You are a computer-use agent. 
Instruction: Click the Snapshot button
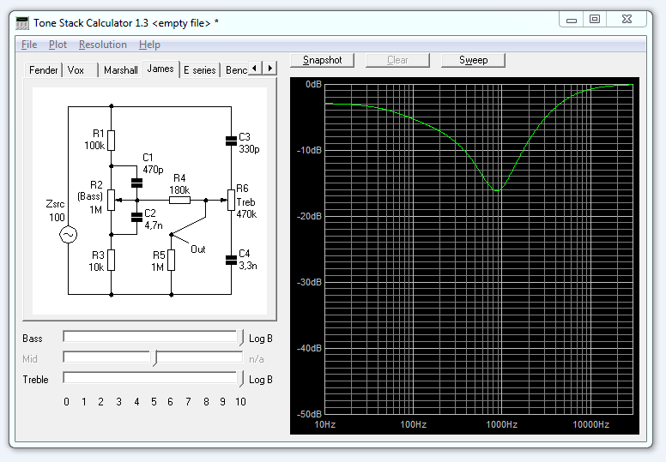pyautogui.click(x=323, y=60)
